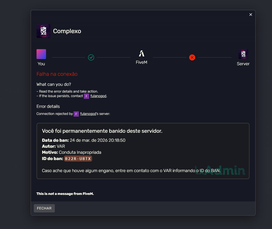272x229 pixels.
Task: Click Read the error details instruction line
Action: (67, 91)
